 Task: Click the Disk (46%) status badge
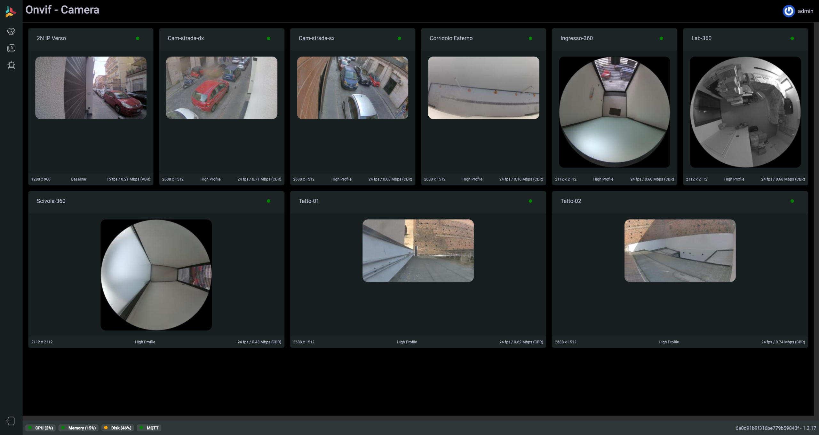[118, 428]
